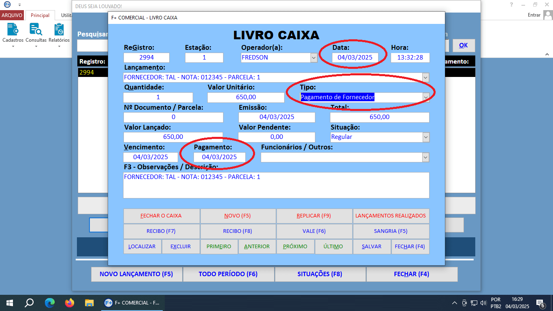553x311 pixels.
Task: Go to the ANTERIOR record
Action: (x=257, y=247)
